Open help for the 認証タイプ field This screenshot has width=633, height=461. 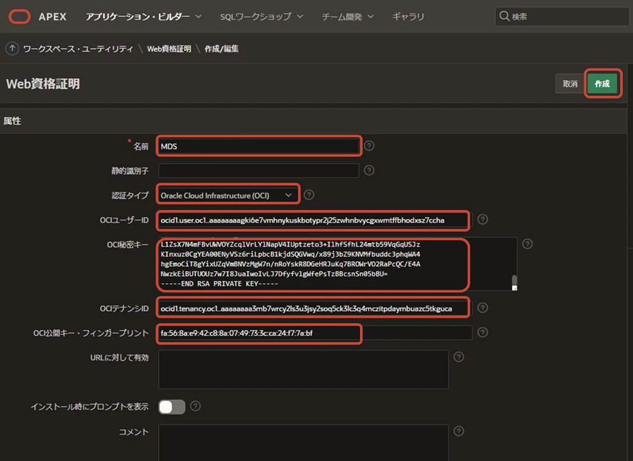point(309,195)
